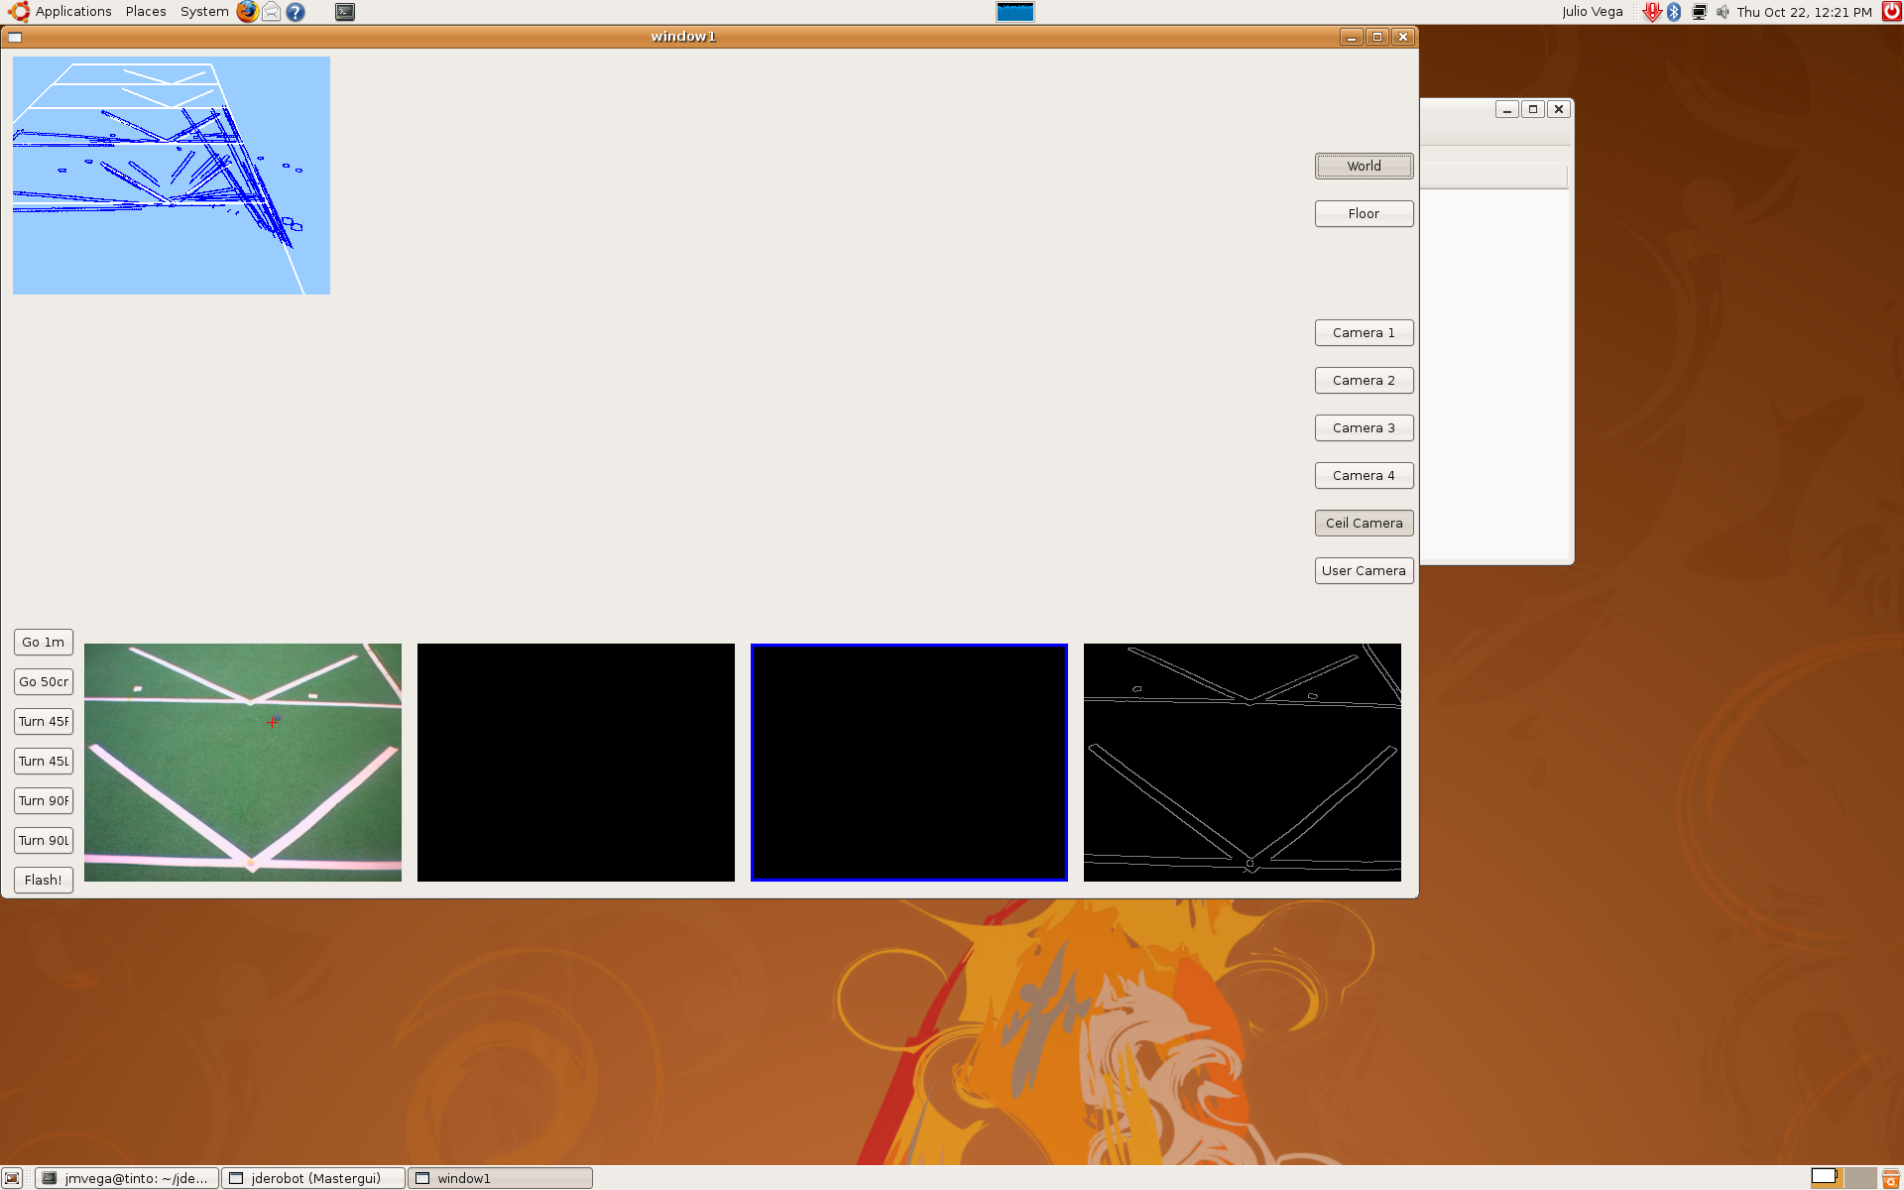Image resolution: width=1904 pixels, height=1190 pixels.
Task: Click the system monitor graph applet
Action: [1014, 12]
